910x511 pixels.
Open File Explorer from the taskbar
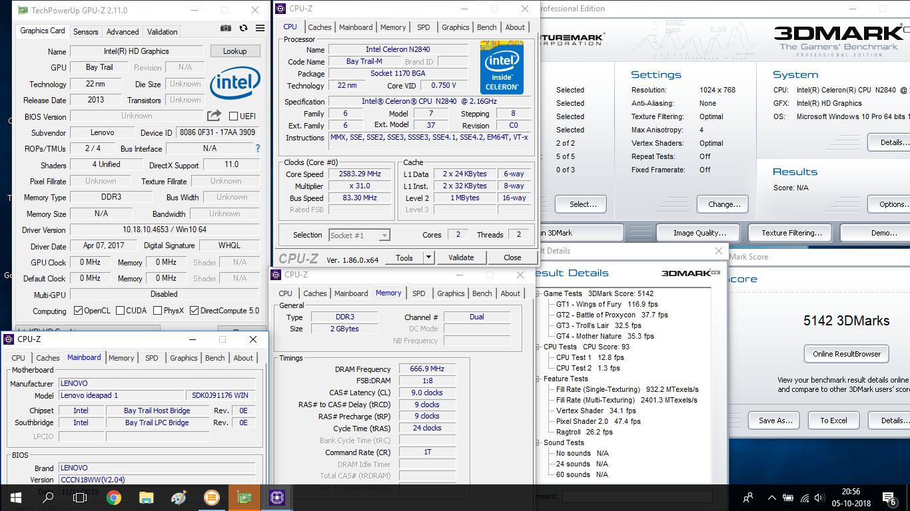click(x=146, y=498)
